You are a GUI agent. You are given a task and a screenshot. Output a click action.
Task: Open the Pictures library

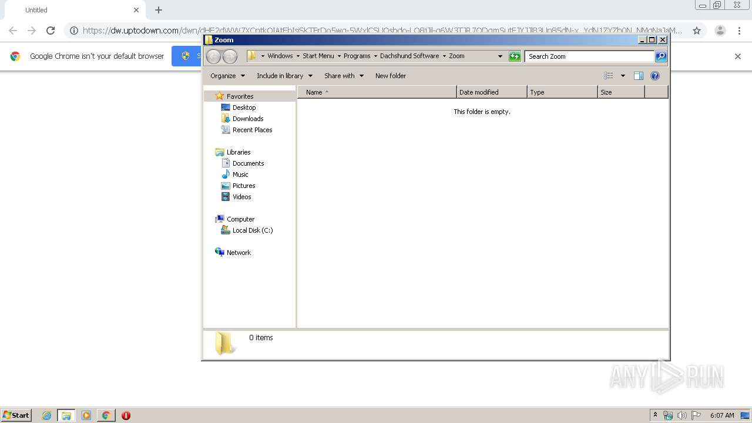point(243,186)
